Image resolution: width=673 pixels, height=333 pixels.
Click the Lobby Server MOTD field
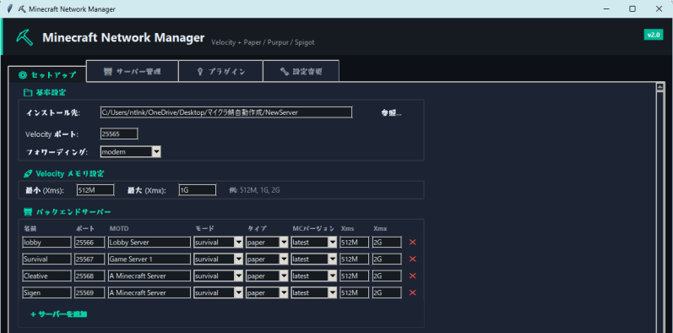point(149,243)
